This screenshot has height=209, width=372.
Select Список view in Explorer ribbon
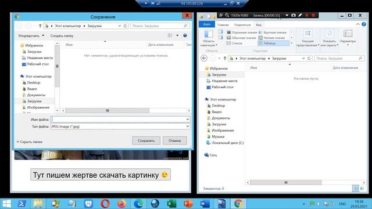(x=234, y=43)
